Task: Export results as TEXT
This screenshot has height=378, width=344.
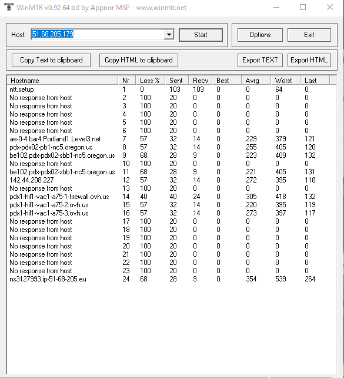Action: [x=260, y=60]
